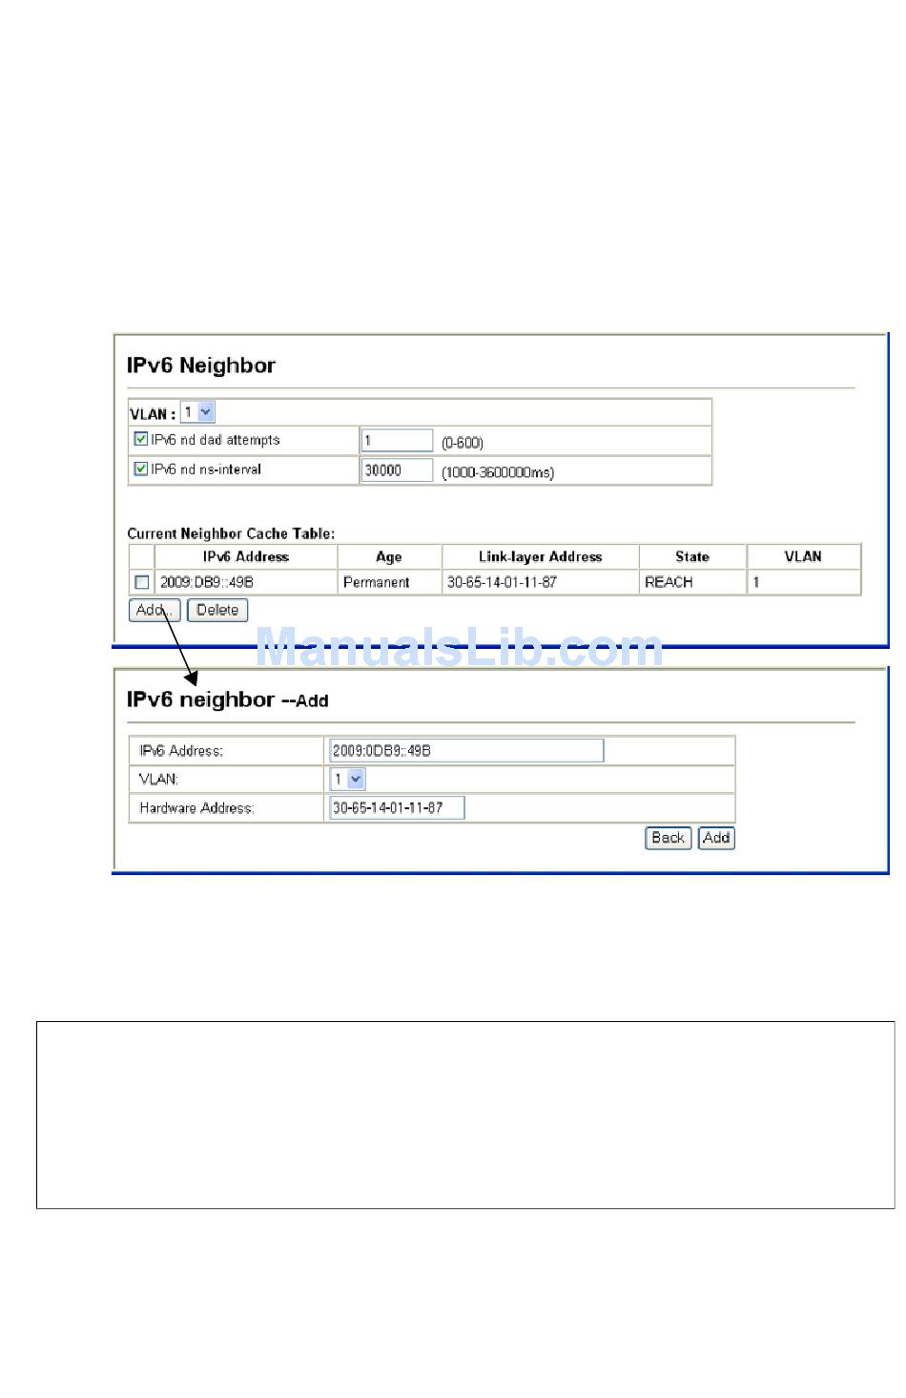Screen dimensions: 906x1398
Task: Click the Hardware Address input field
Action: pyautogui.click(x=397, y=808)
